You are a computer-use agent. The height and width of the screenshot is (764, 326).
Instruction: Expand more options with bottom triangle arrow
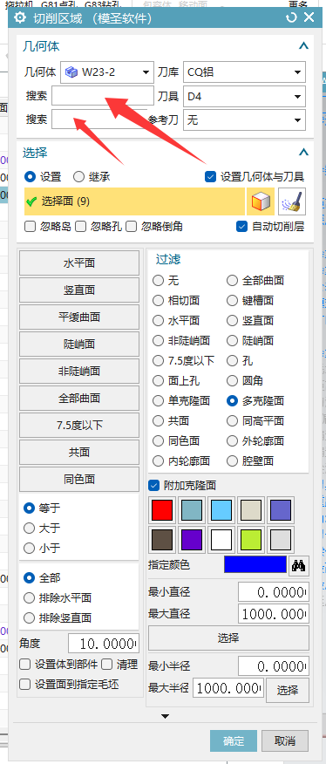tap(166, 716)
